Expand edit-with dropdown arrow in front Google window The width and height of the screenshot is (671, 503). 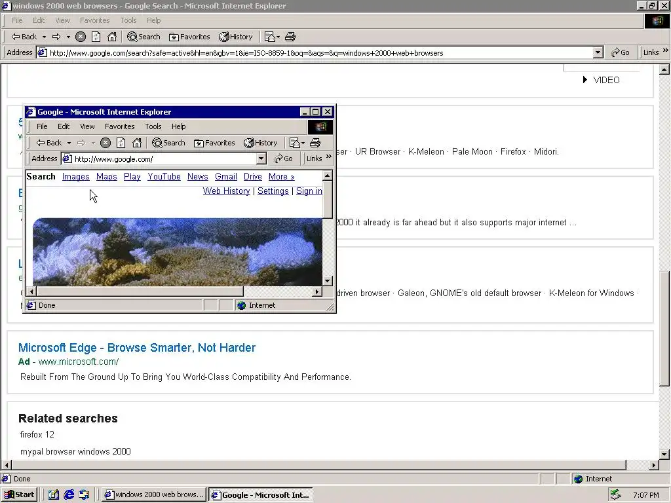click(303, 143)
